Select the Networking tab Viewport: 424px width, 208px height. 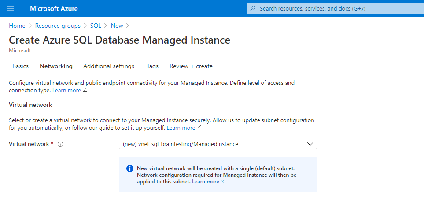coord(56,66)
